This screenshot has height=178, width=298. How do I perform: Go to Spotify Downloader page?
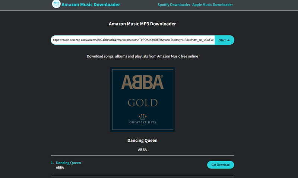[174, 5]
